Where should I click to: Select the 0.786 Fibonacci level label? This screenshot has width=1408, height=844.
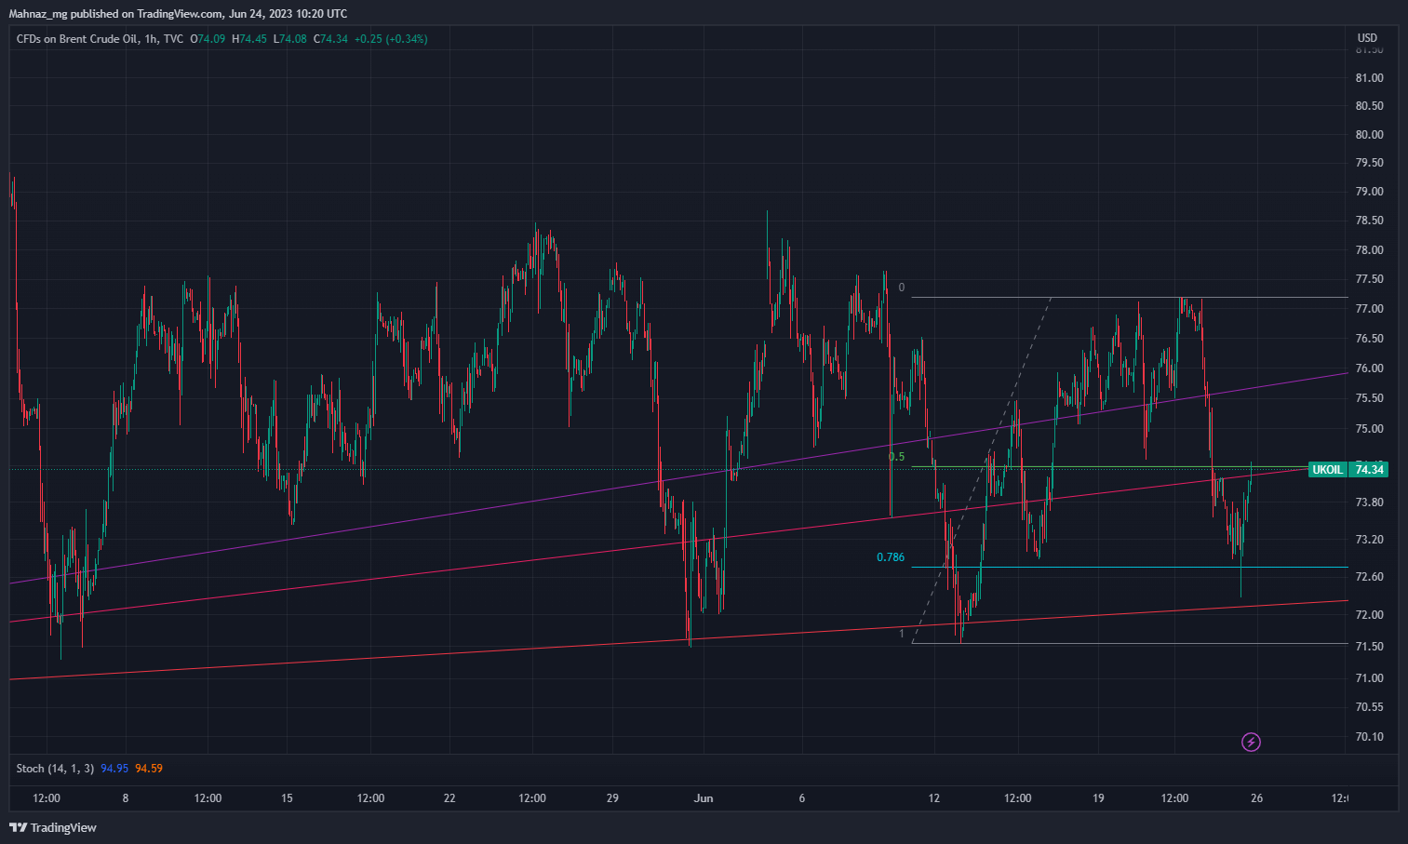click(891, 557)
